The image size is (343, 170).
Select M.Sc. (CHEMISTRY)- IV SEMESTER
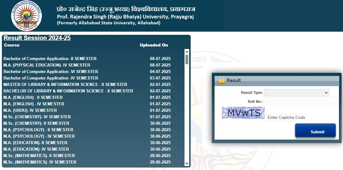(37, 117)
